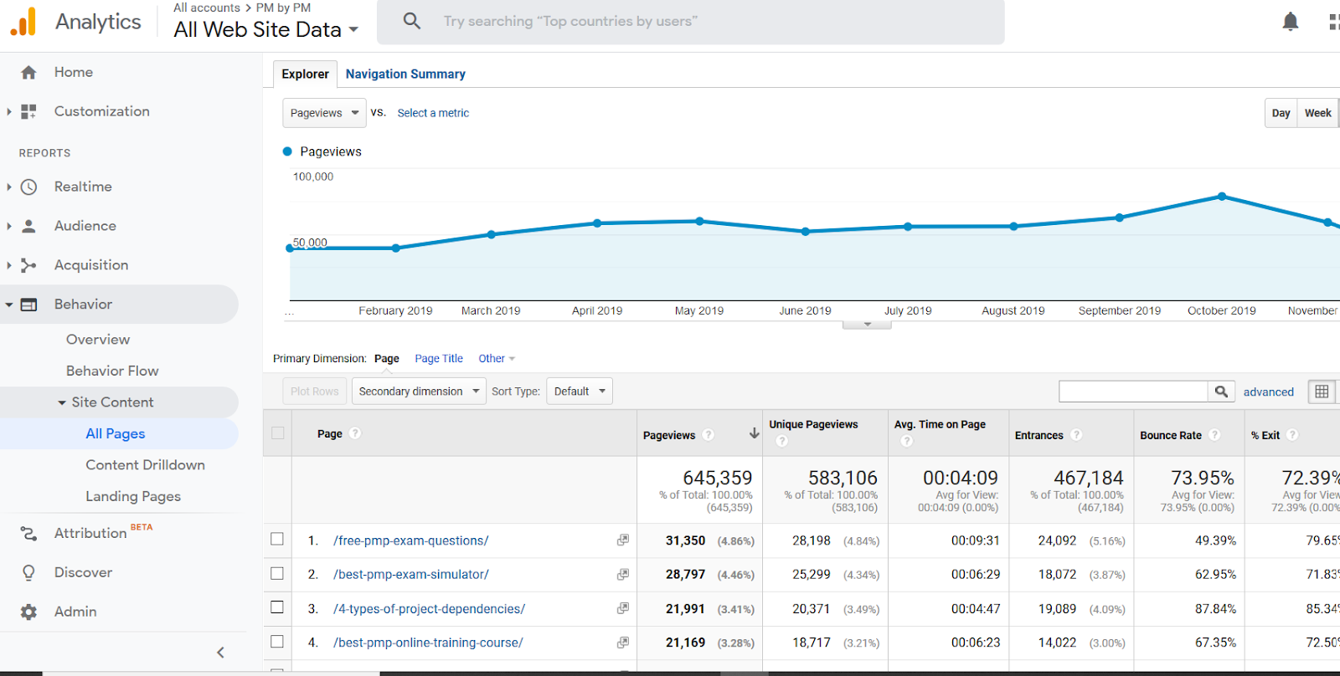
Task: Open the All Web Site Data view dropdown
Action: click(x=266, y=29)
